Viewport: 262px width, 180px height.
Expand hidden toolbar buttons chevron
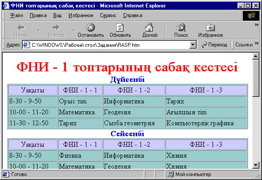click(x=256, y=25)
